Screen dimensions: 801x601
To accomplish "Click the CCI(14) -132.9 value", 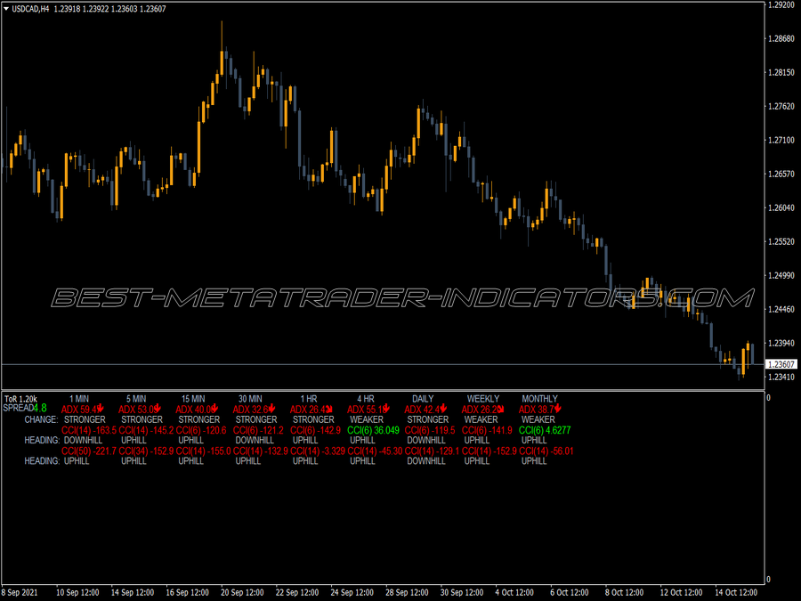I will 261,451.
